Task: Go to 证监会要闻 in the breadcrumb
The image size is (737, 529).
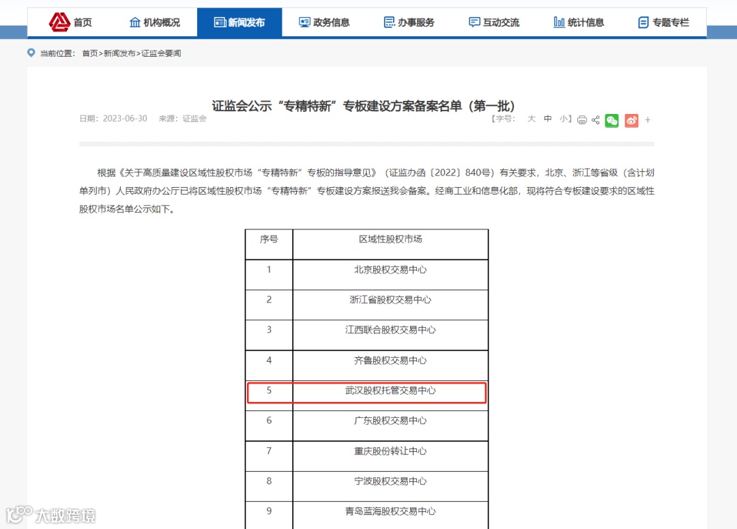Action: 161,53
